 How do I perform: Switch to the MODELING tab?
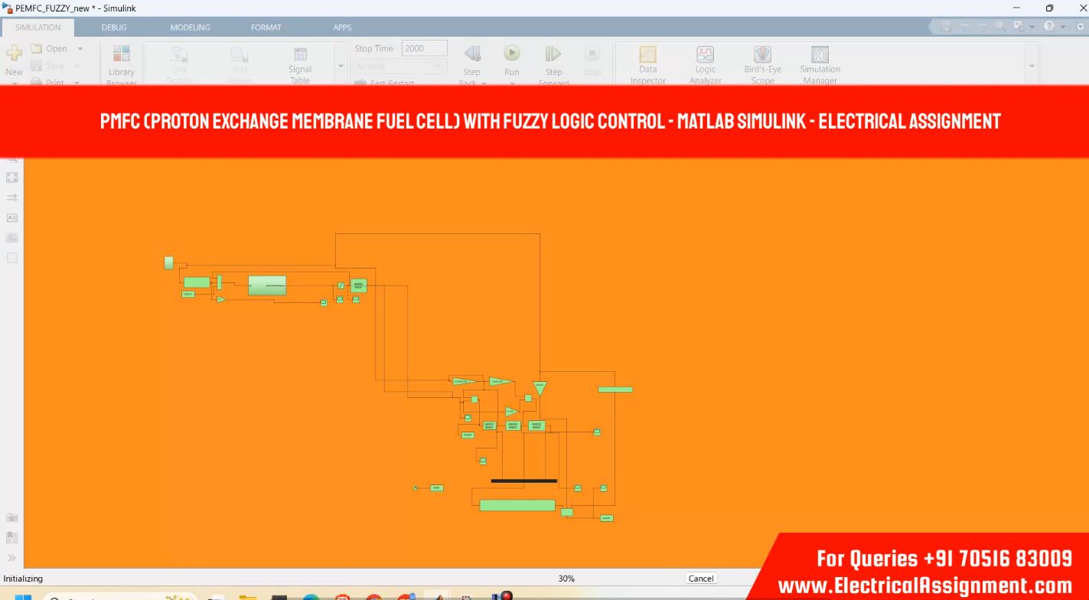point(190,28)
